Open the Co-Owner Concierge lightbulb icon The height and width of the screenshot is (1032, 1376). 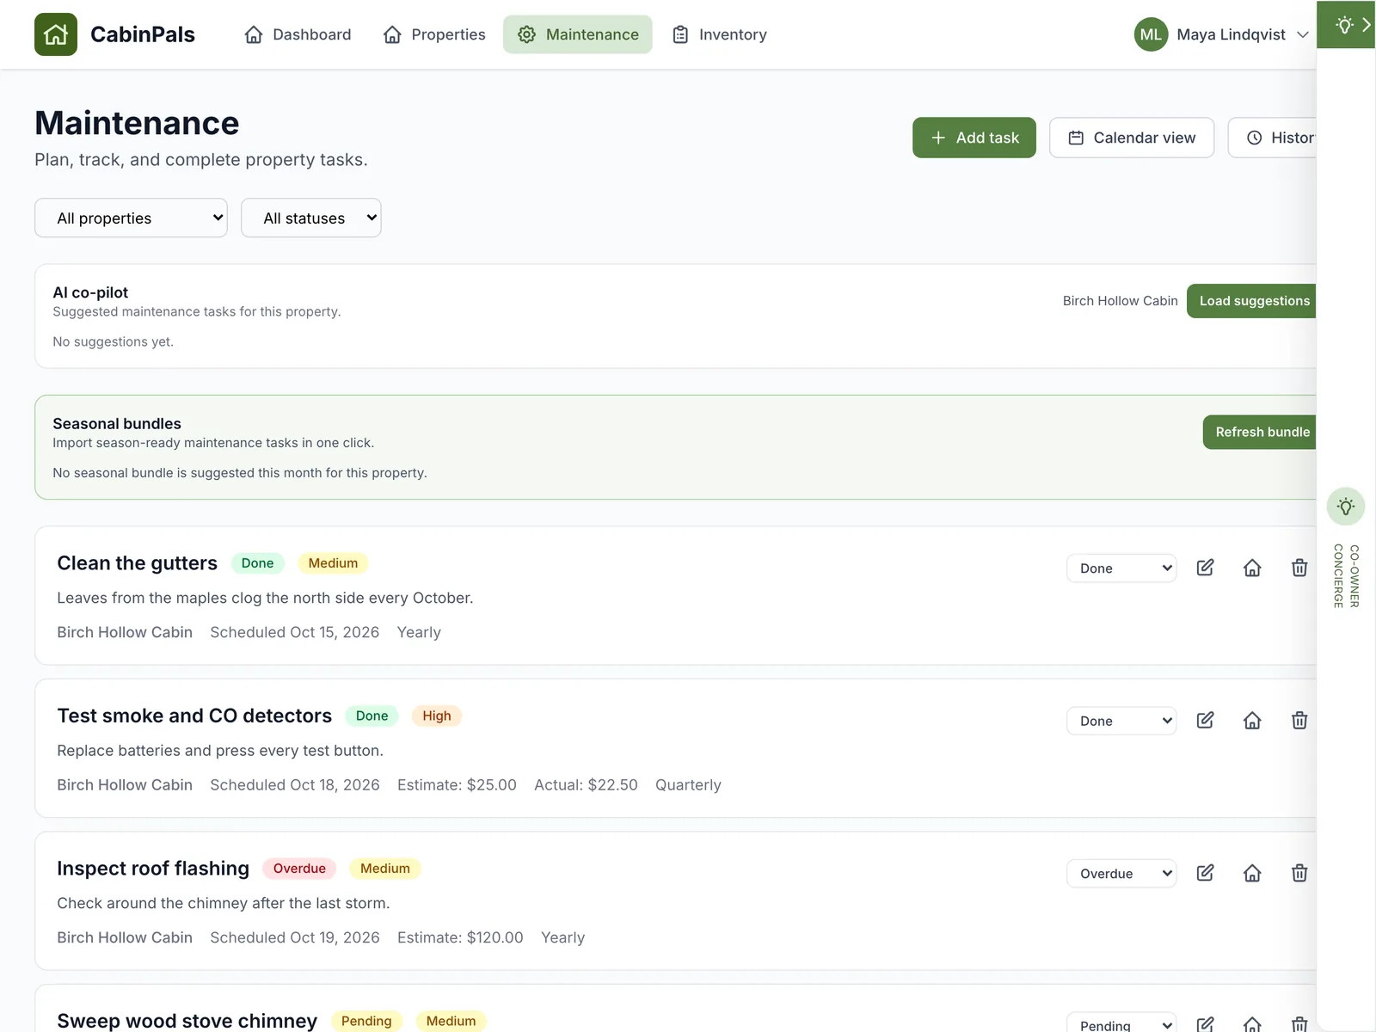point(1346,507)
